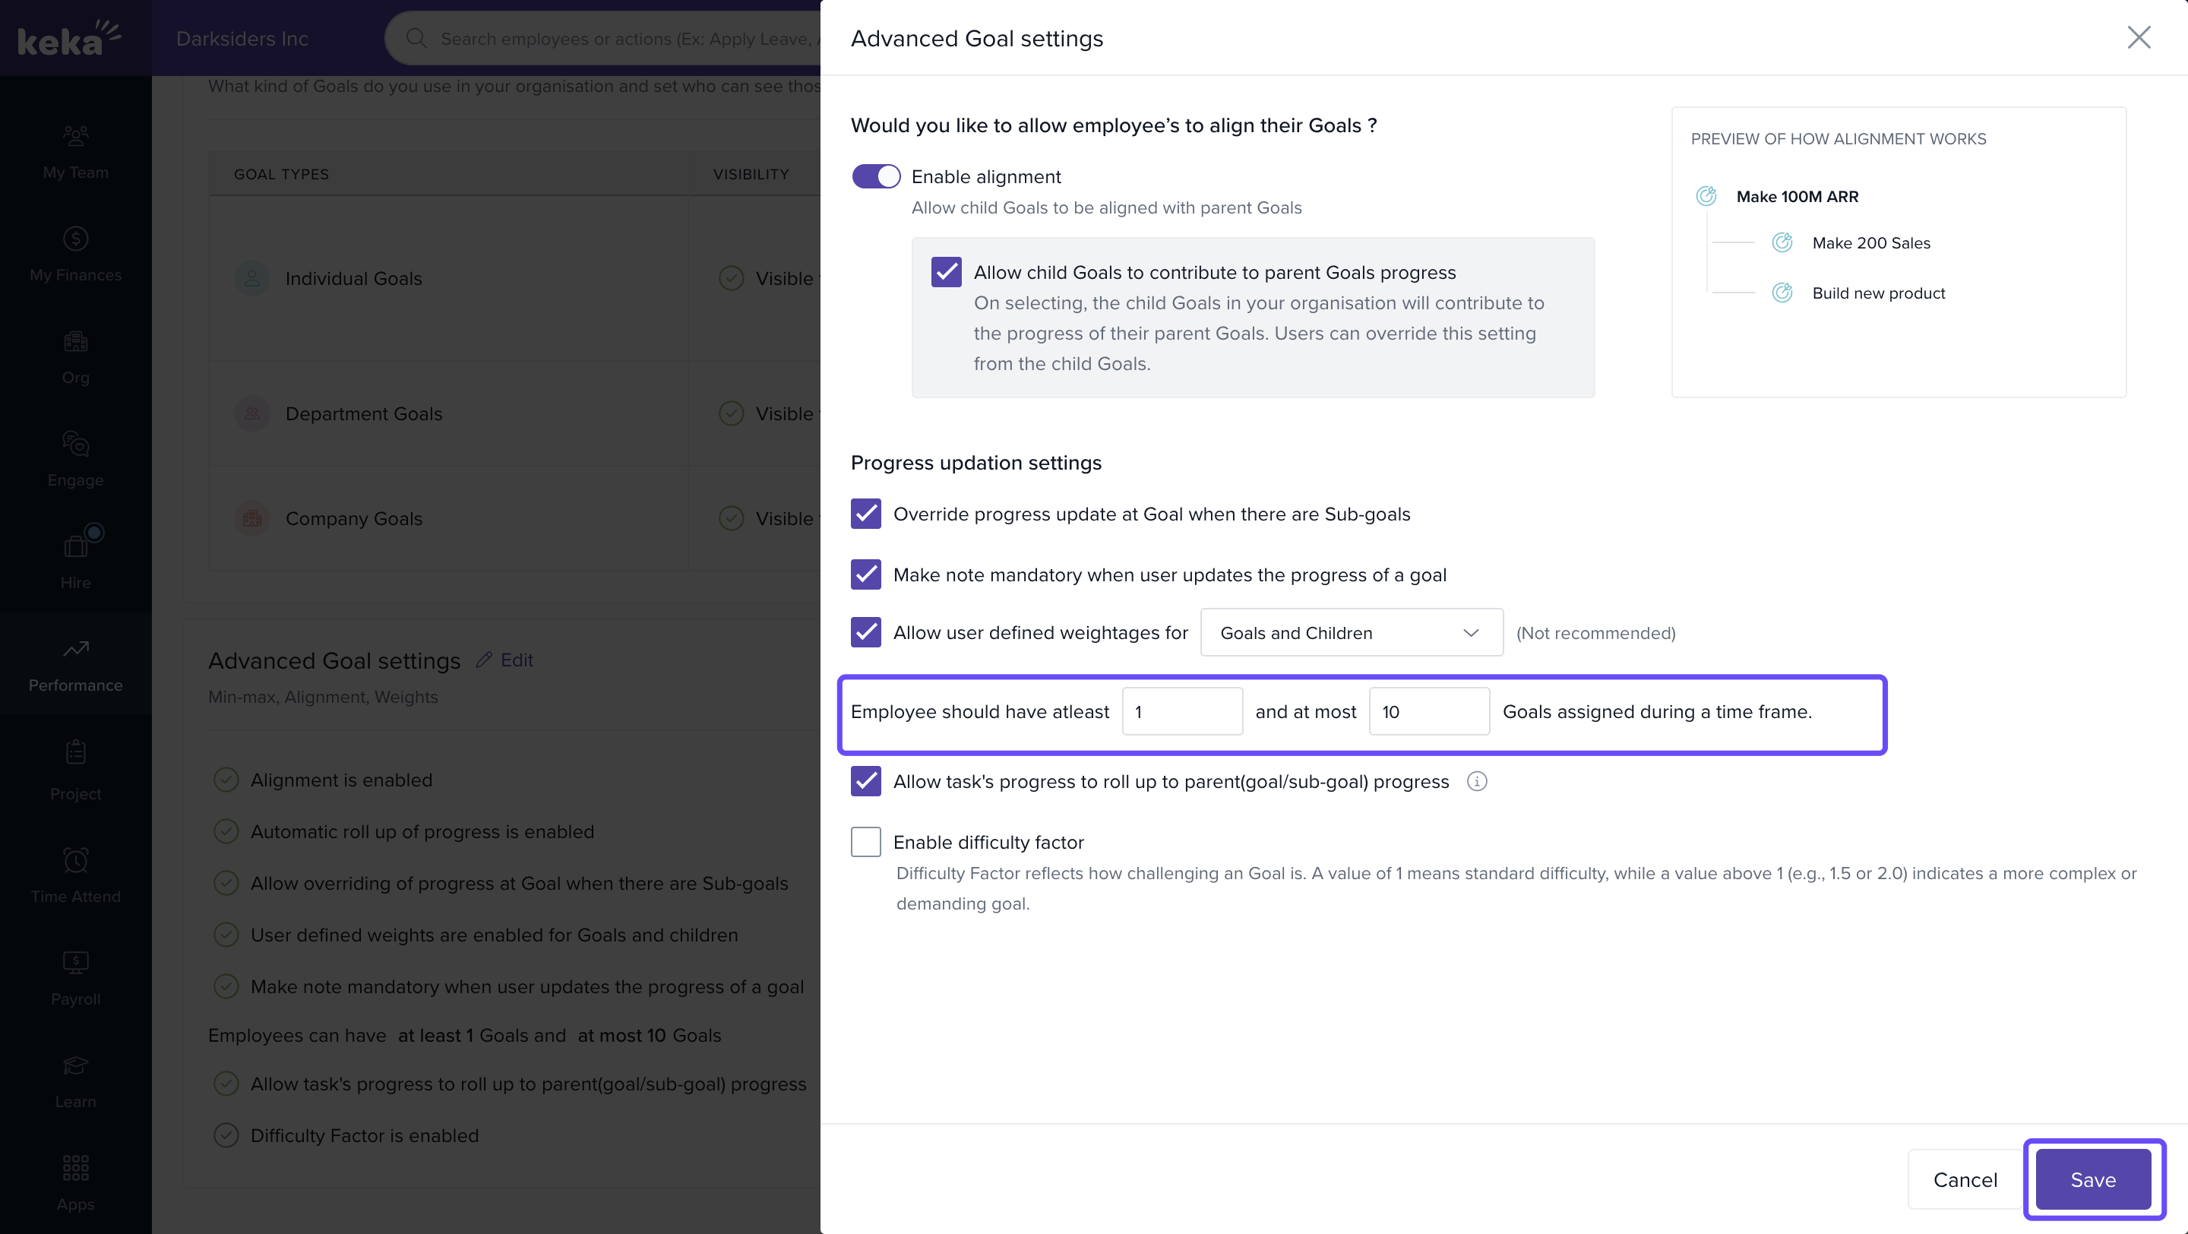2188x1234 pixels.
Task: Turn off the Enable alignment toggle
Action: (876, 176)
